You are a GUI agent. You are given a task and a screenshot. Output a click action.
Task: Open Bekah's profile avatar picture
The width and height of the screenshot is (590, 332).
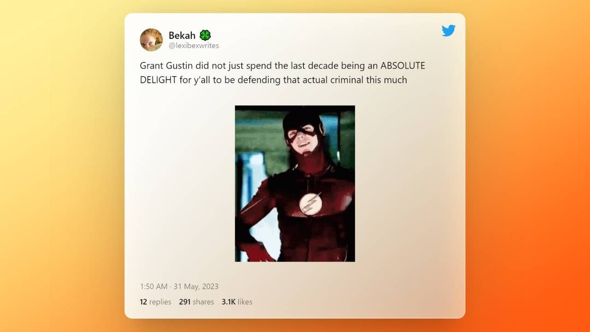[151, 40]
